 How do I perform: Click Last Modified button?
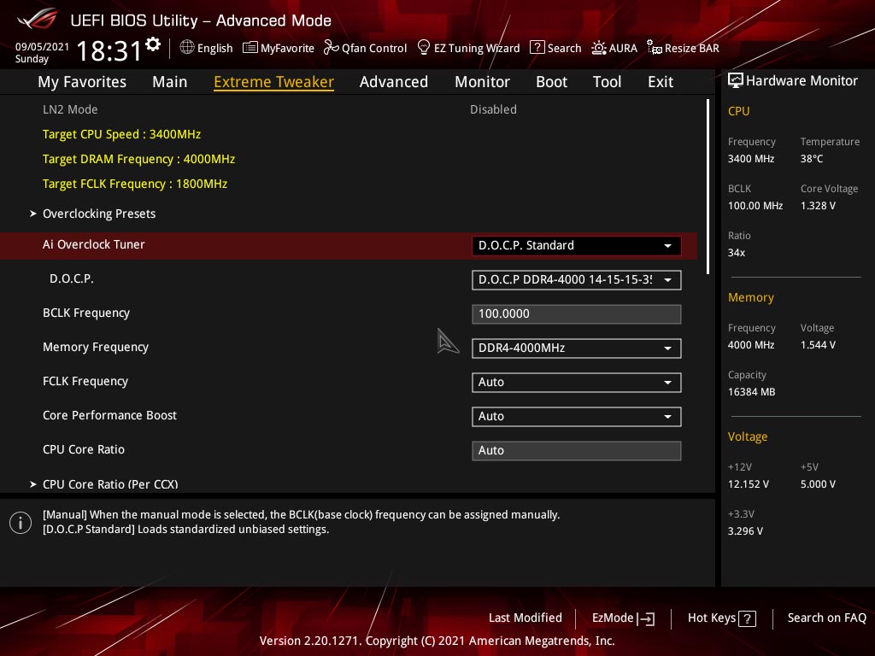click(526, 618)
